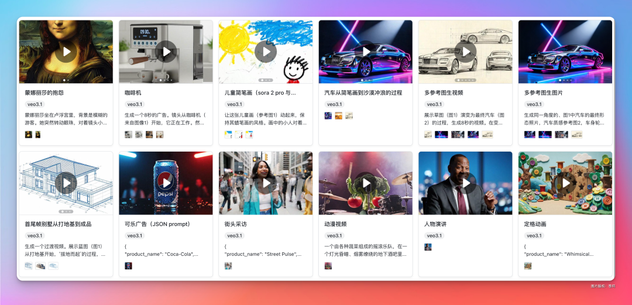The image size is (632, 305).
Task: Open the first sketch thumbnail under 多参考图生视频
Action: pos(428,134)
